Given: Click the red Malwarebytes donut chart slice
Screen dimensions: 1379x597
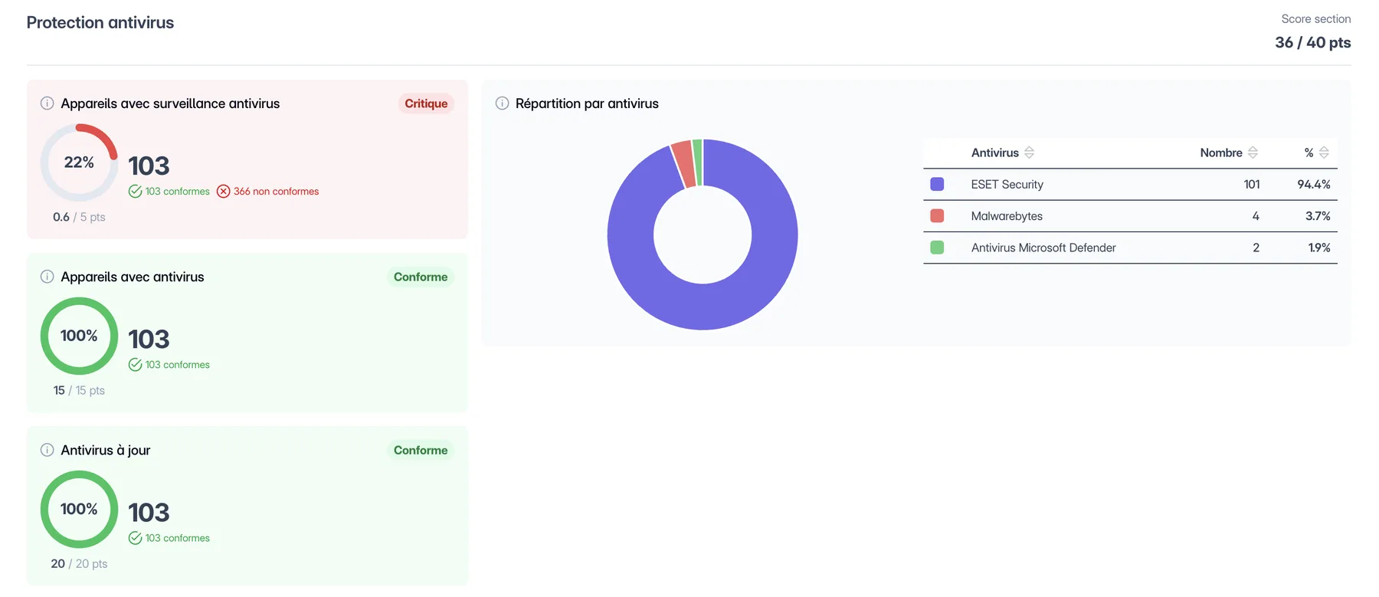Looking at the screenshot, I should [684, 163].
